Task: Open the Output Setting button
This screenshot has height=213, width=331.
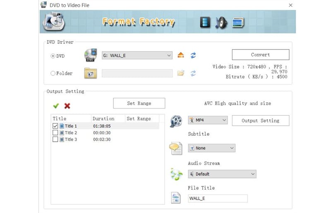Action: click(x=261, y=120)
